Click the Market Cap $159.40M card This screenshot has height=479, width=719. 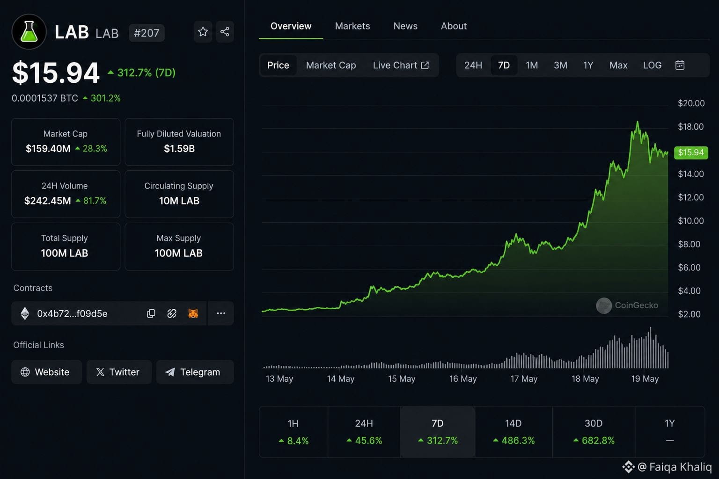66,142
